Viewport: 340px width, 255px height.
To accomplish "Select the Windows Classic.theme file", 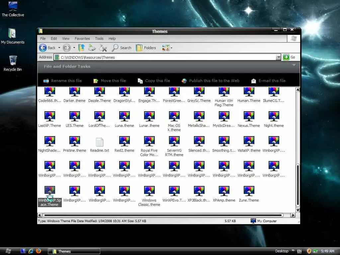I will pos(149,197).
